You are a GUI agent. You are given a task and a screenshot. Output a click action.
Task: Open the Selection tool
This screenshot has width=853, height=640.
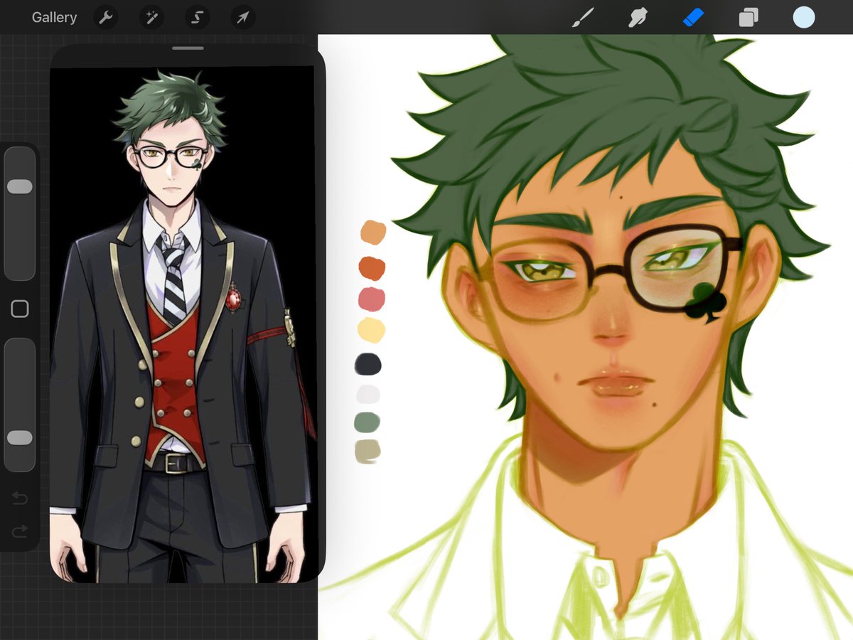coord(197,18)
